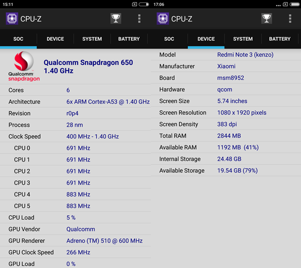
Task: Open BATTERY tab in right screen
Action: 279,39
